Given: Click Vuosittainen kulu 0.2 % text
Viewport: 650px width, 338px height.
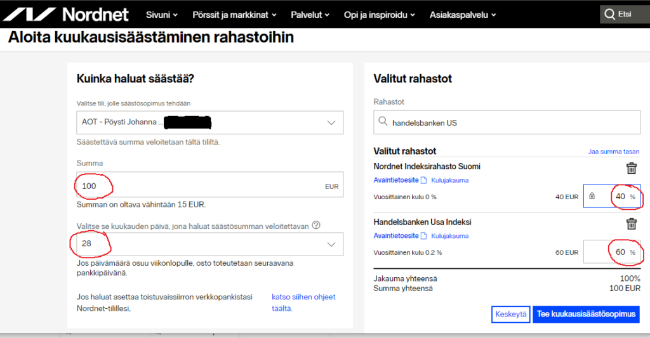Looking at the screenshot, I should 408,252.
